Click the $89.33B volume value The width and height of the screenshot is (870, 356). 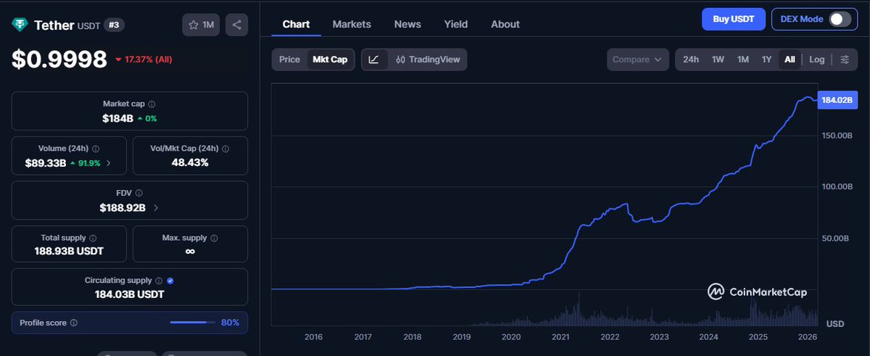pyautogui.click(x=45, y=163)
